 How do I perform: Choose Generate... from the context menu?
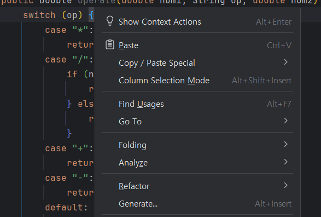tap(198, 204)
